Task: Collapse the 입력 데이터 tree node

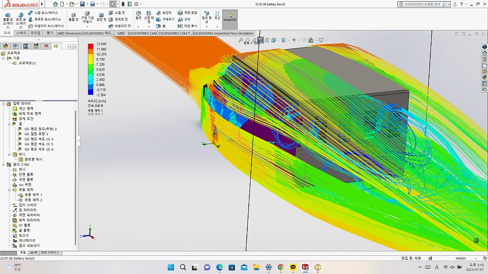Action: pos(4,104)
